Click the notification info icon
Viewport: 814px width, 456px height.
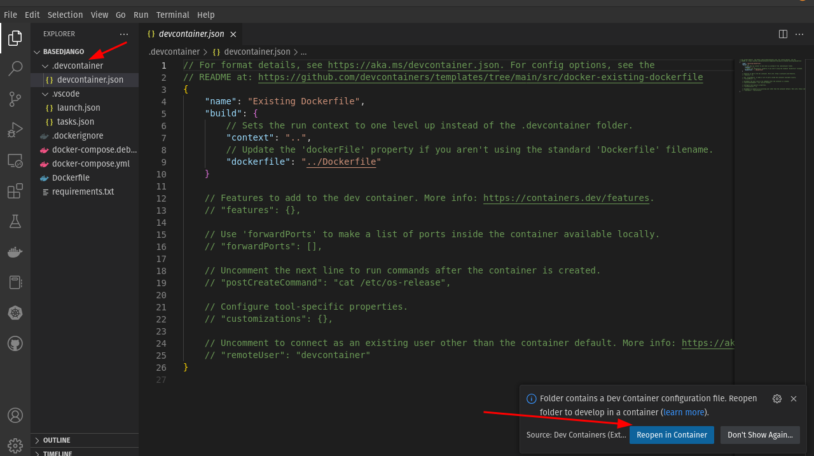point(531,399)
